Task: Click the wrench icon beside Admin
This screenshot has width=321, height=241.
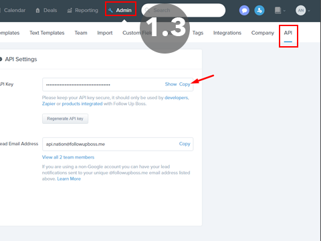Action: click(x=110, y=10)
